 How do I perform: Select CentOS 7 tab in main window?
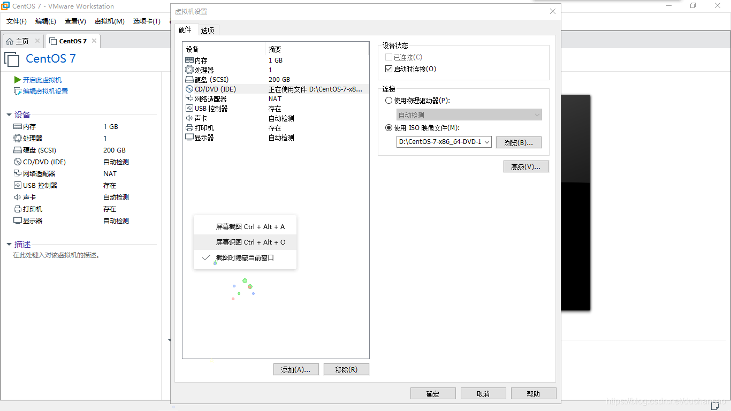coord(73,41)
